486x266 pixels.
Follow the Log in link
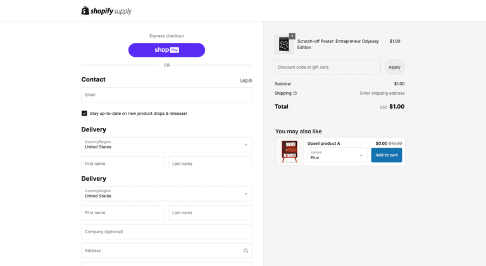pos(246,80)
